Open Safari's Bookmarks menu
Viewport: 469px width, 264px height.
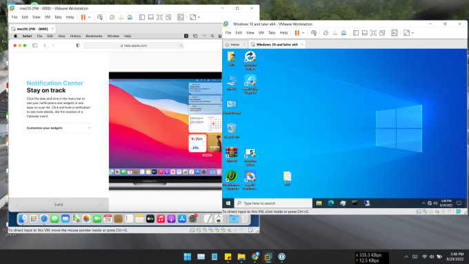point(94,36)
